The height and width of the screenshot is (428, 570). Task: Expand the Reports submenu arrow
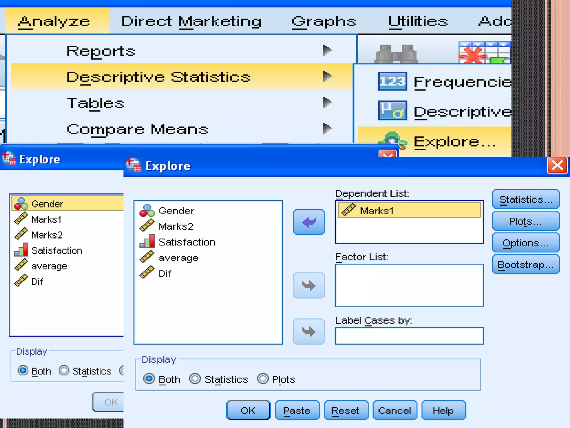[x=327, y=50]
